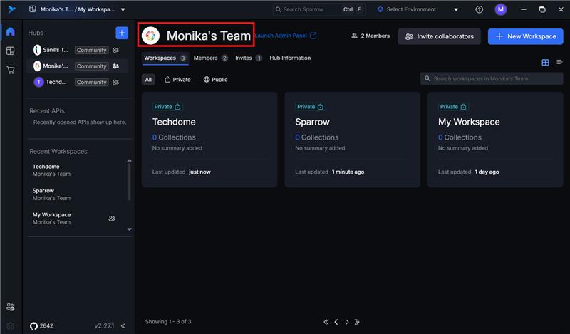570x334 pixels.
Task: Open the workspace switcher dropdown arrow
Action: point(123,9)
